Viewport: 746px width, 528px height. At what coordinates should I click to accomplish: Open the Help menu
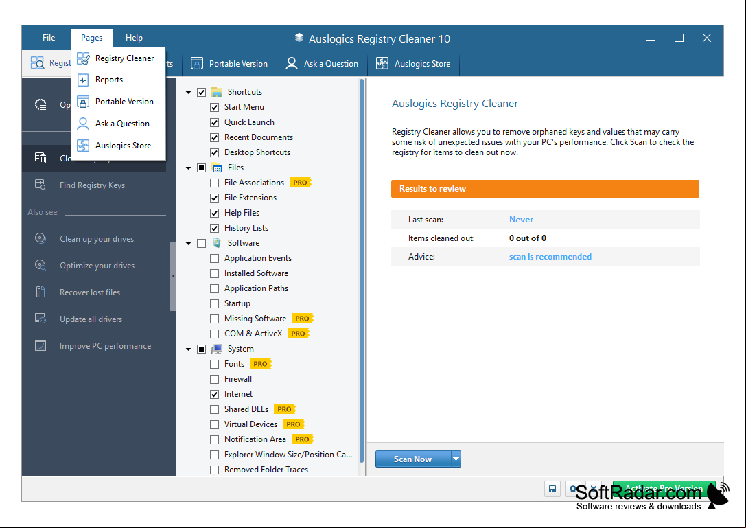[134, 38]
